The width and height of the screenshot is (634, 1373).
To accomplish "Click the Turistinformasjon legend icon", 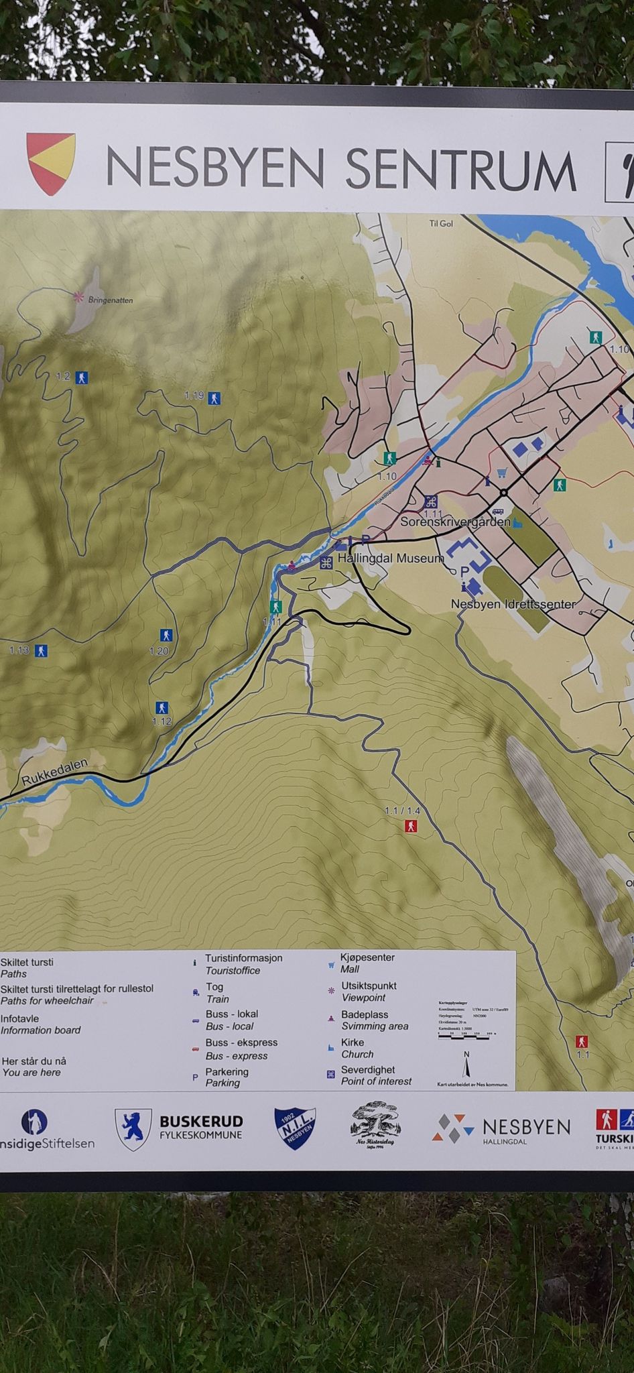I will point(194,963).
